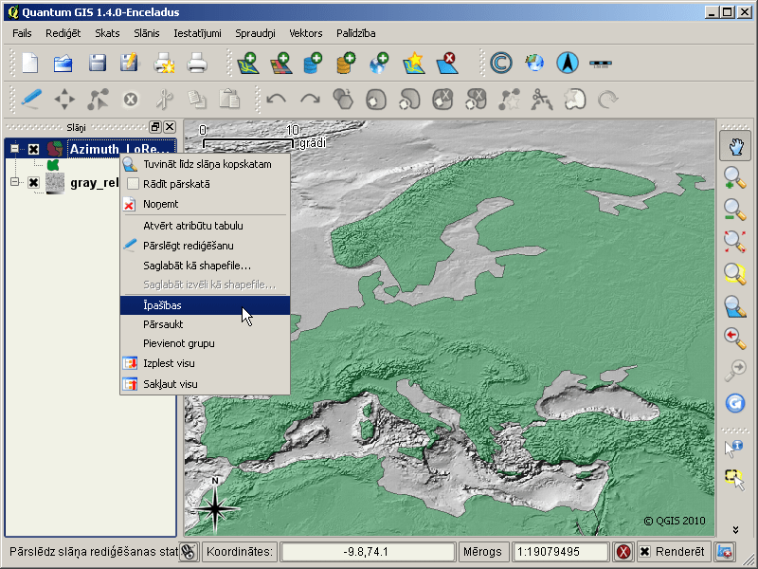The height and width of the screenshot is (569, 758).
Task: Select Zoom In magnifier tool
Action: [x=735, y=177]
